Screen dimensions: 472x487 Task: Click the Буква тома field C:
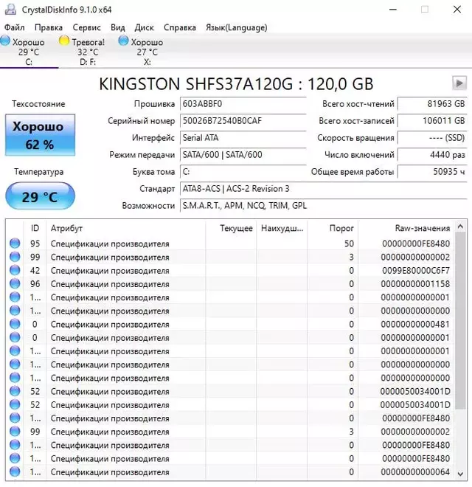click(243, 172)
